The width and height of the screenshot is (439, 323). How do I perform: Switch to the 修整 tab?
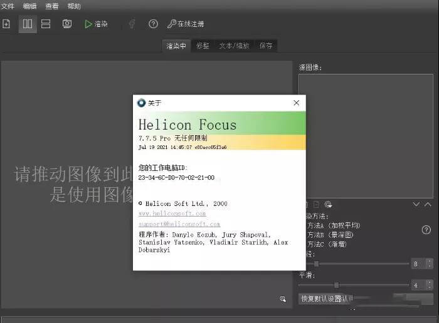tap(203, 46)
